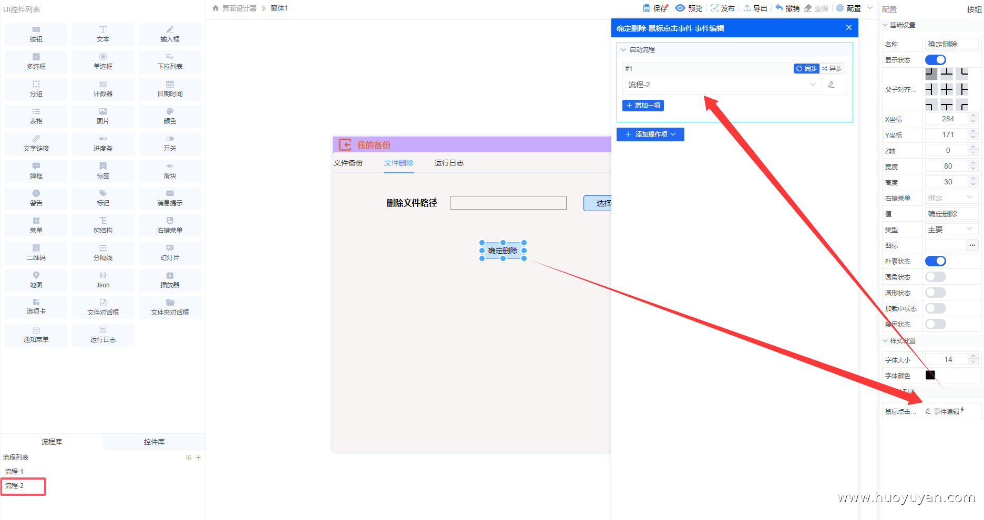Choose the 地图 widget

tap(36, 280)
